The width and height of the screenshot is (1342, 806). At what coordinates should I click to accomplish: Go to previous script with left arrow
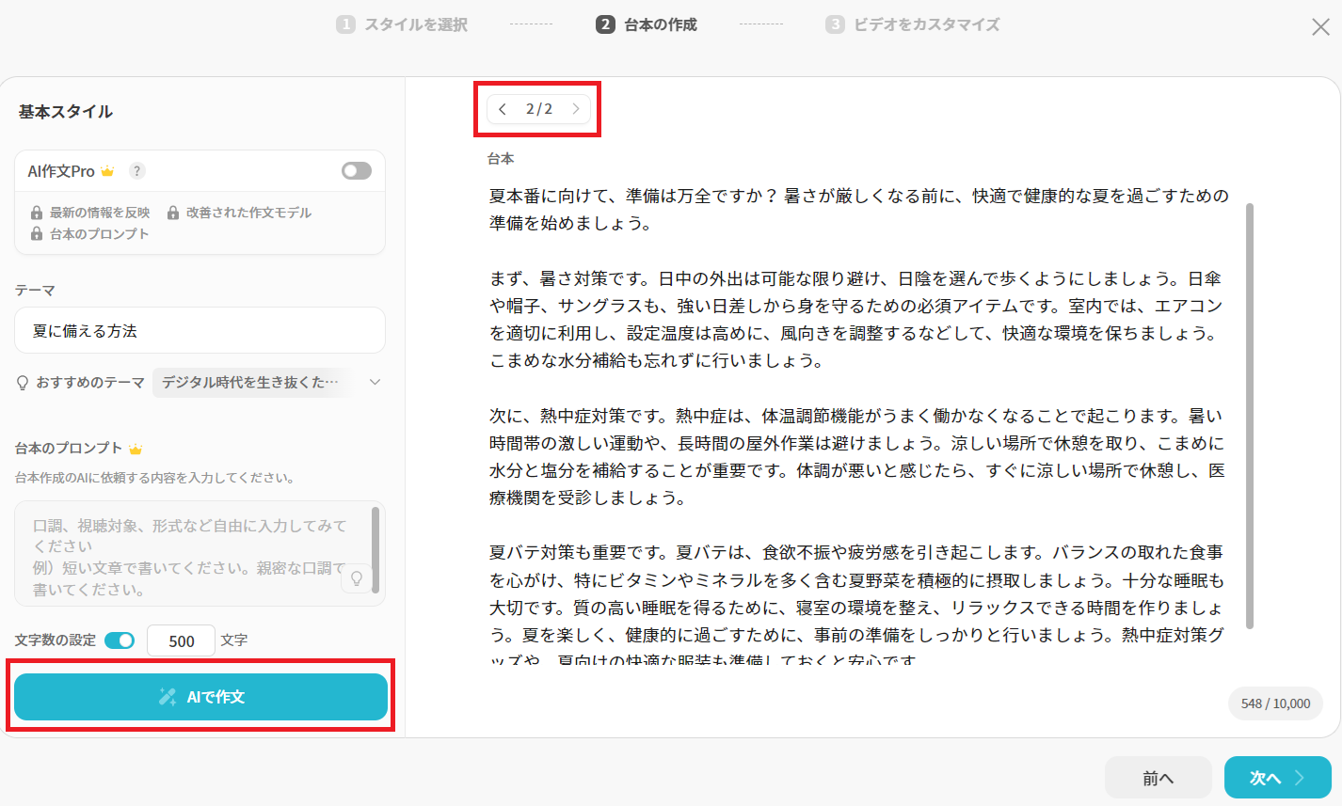click(503, 109)
